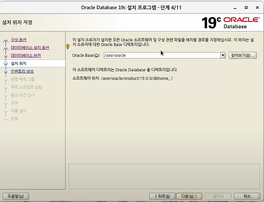Open the 데이터베이스 버전 step link
This screenshot has height=202, width=264.
pos(26,56)
